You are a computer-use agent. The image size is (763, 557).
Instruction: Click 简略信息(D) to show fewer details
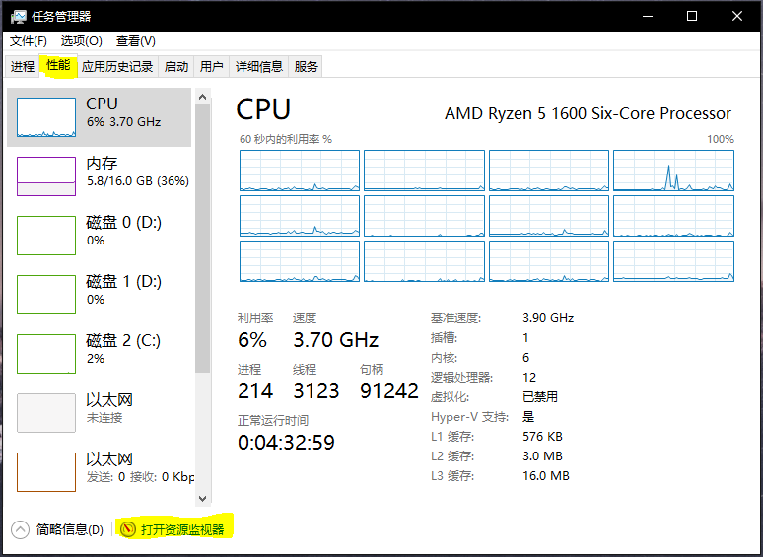tap(69, 529)
